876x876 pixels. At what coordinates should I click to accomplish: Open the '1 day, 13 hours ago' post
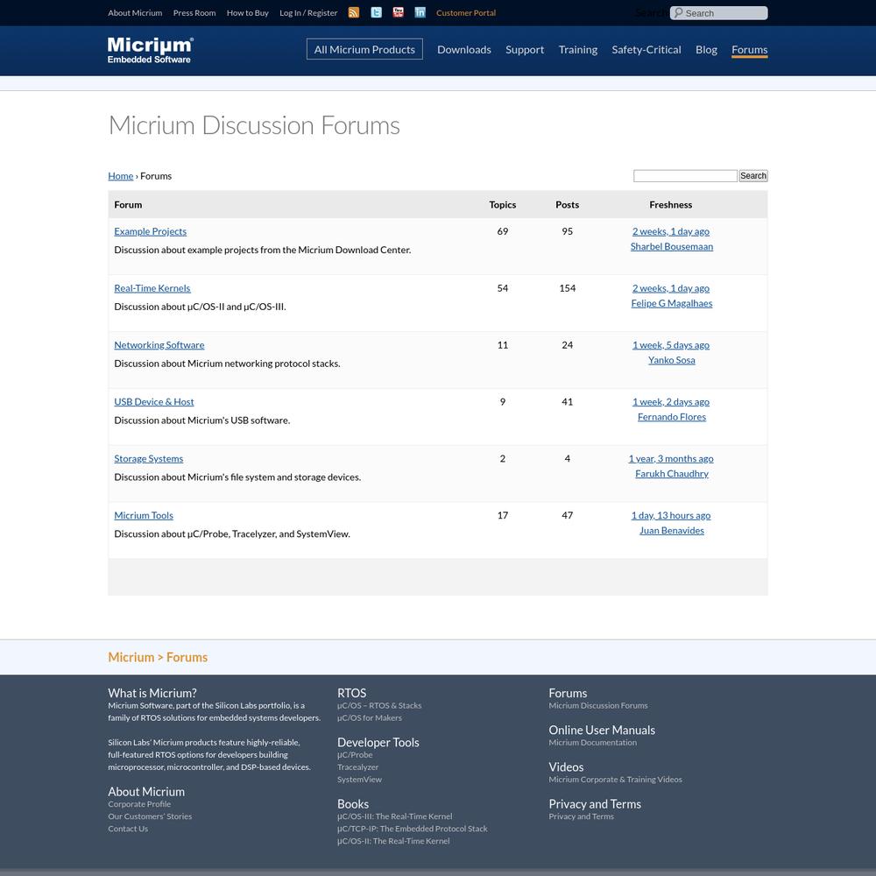click(x=671, y=516)
